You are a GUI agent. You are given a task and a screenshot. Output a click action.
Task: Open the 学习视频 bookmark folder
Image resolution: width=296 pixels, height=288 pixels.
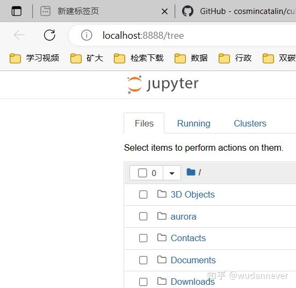point(34,58)
